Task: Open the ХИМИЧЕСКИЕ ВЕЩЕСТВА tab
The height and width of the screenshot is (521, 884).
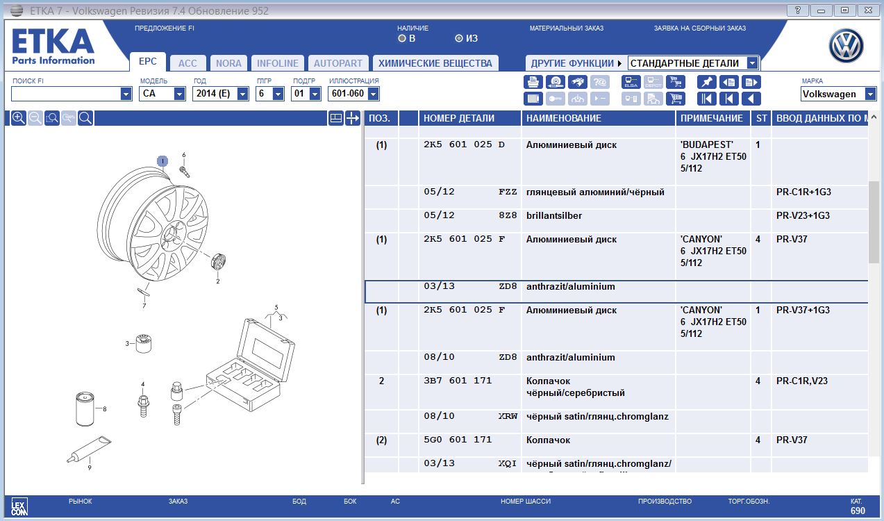Action: [x=435, y=63]
